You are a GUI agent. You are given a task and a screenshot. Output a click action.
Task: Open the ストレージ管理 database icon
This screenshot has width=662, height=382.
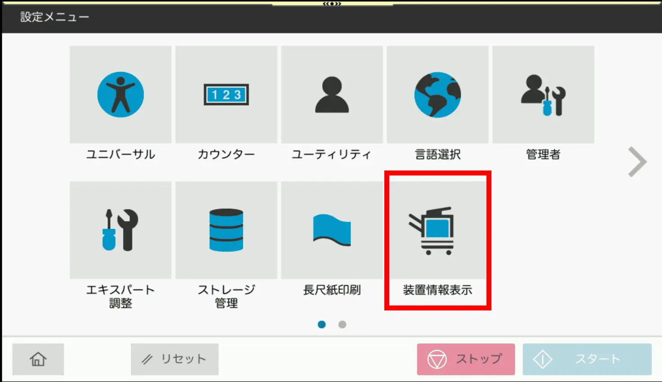pos(226,230)
